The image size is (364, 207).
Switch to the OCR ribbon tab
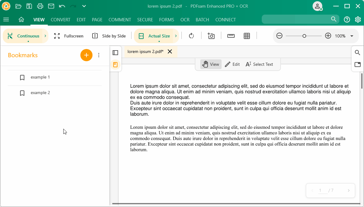185,19
